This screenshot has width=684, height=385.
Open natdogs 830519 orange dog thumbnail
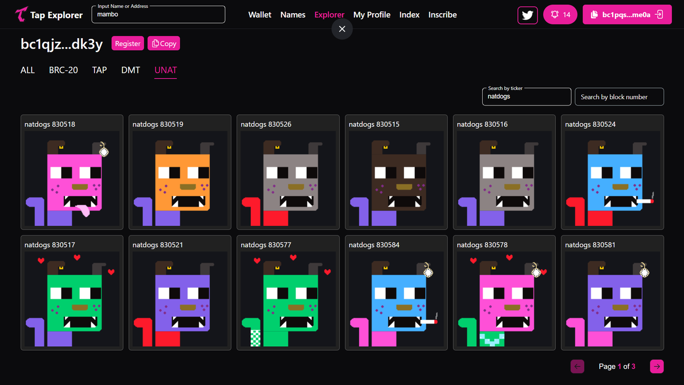pos(180,179)
